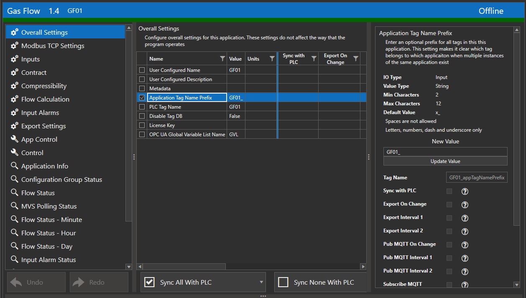Toggle the Pub MQTT On Change checkbox

click(x=449, y=245)
